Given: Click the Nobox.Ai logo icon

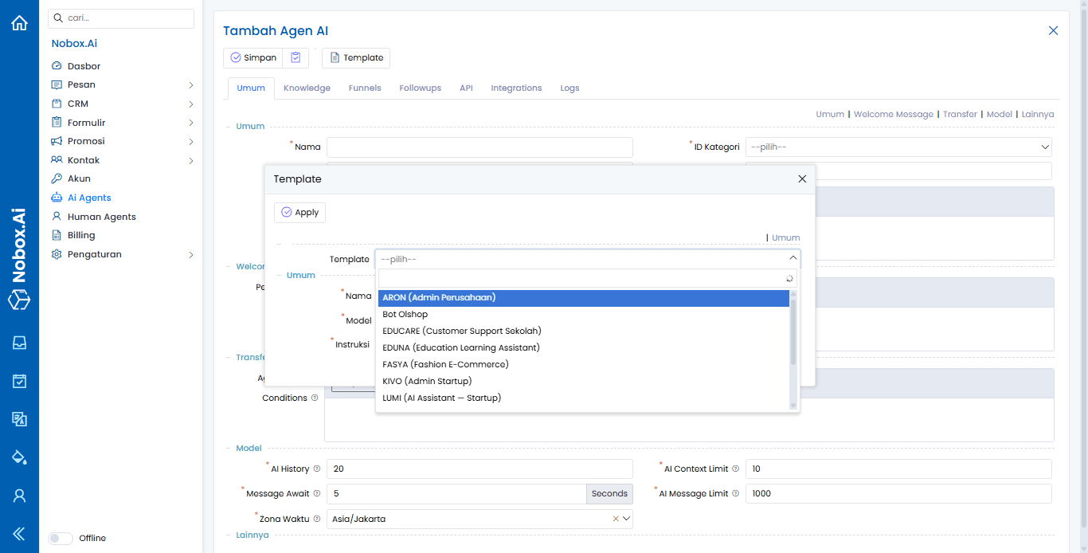Looking at the screenshot, I should coord(18,300).
